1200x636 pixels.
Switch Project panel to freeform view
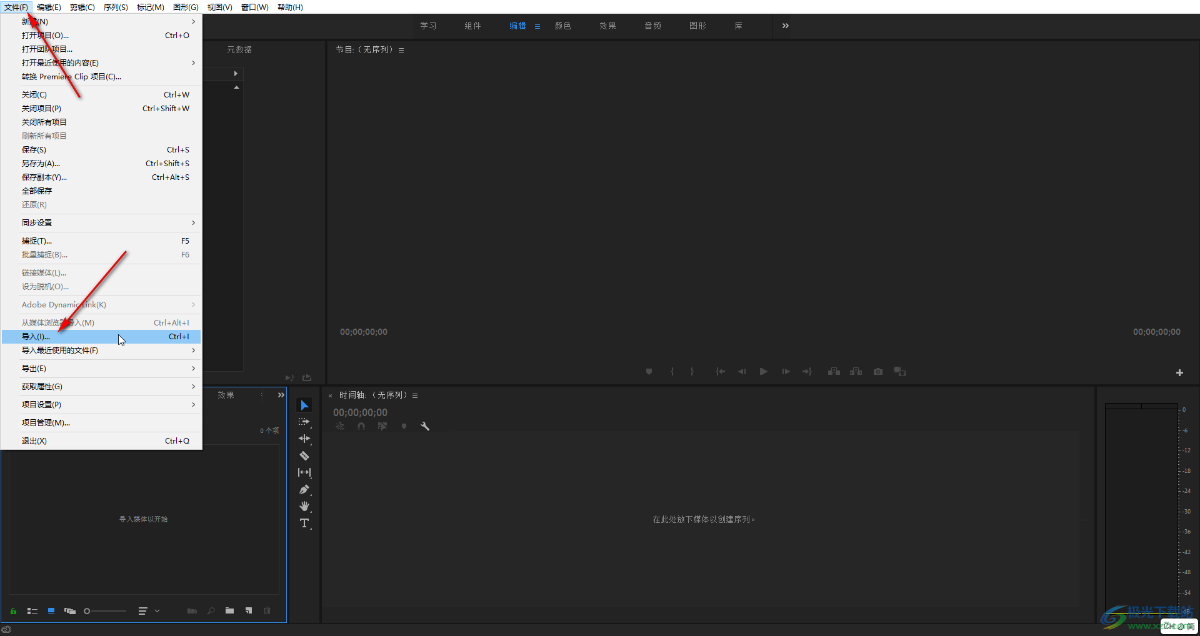tap(70, 611)
